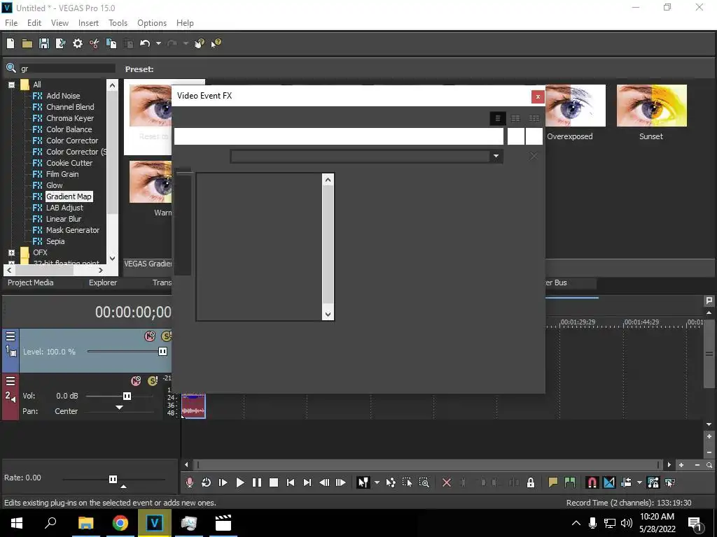The height and width of the screenshot is (537, 717).
Task: Open the undo history dropdown arrow
Action: 158,43
